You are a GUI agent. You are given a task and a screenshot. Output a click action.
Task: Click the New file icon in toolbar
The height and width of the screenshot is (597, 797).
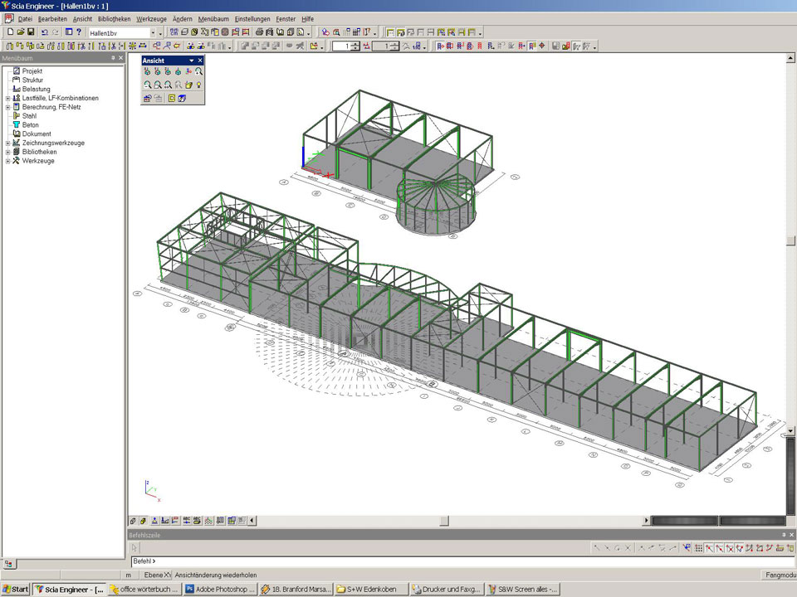tap(9, 32)
